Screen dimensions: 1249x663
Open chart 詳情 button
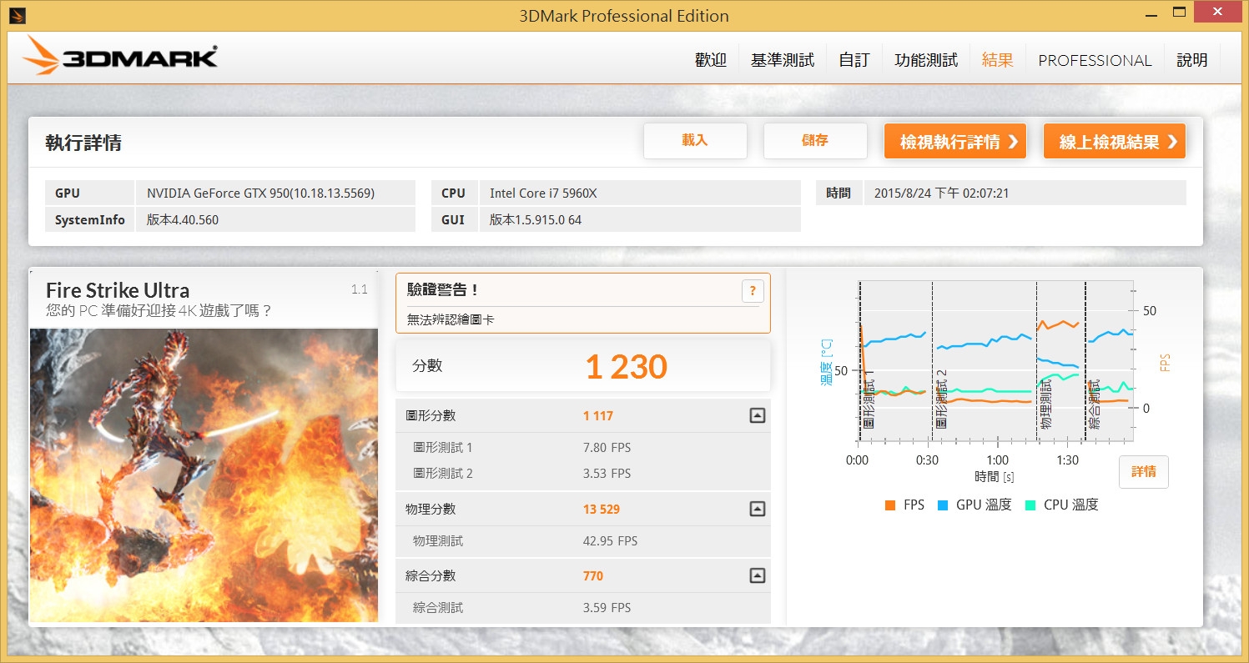1144,472
